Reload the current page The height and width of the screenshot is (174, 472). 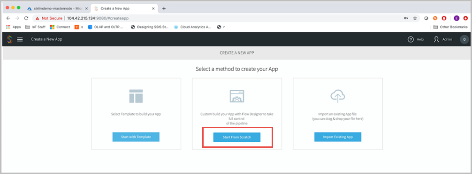26,18
